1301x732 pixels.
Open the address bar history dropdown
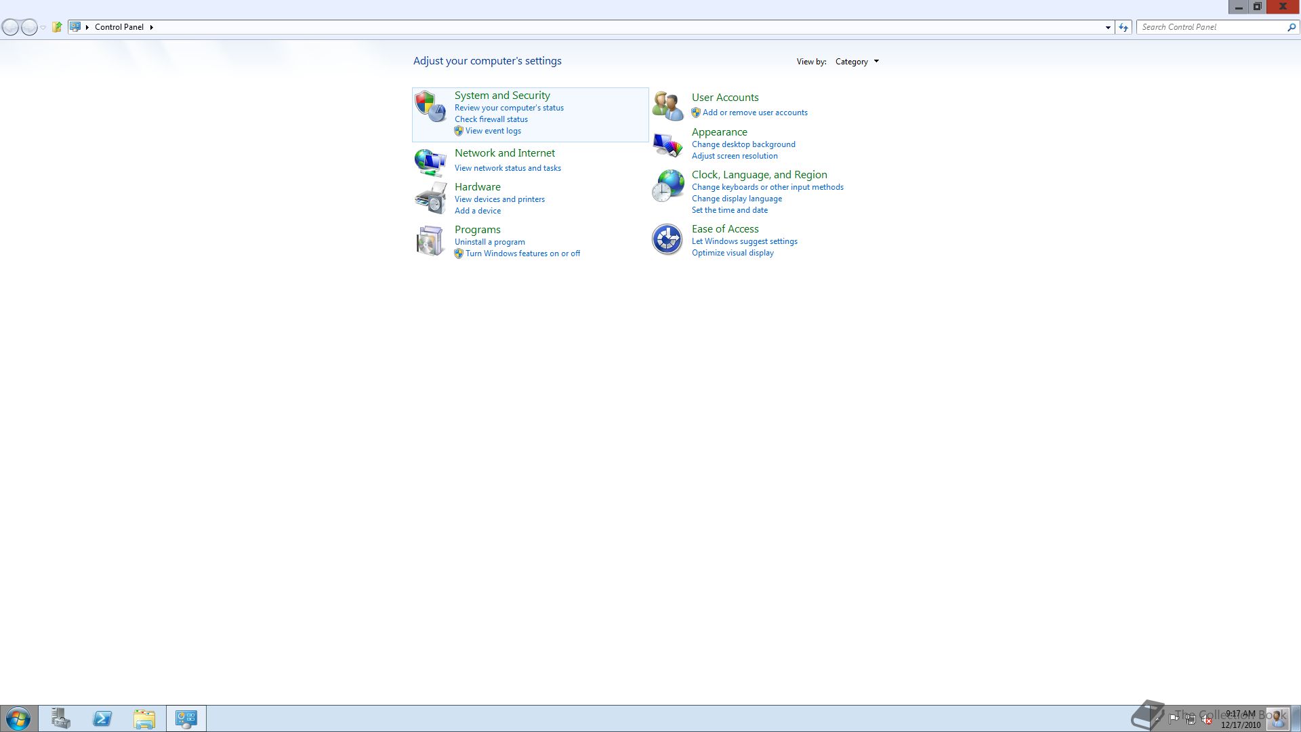pos(1108,27)
